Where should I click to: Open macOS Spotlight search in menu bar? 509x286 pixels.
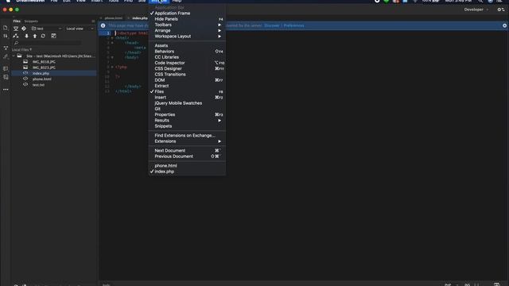(x=480, y=2)
